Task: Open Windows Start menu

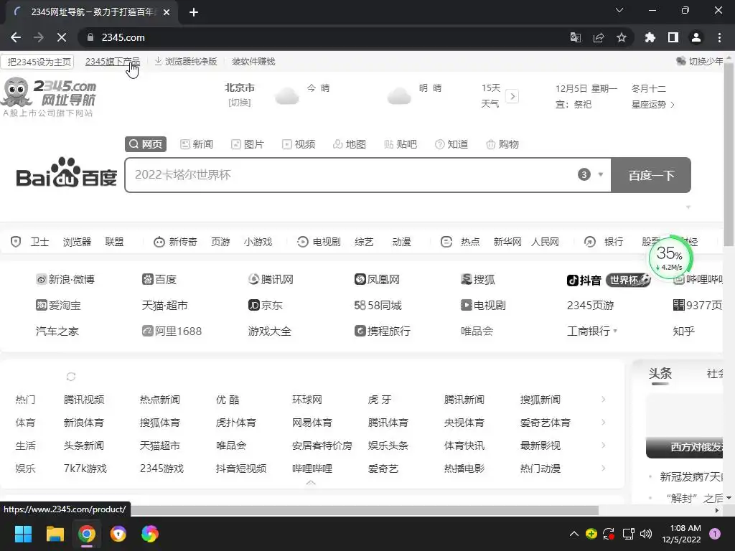Action: pos(23,534)
